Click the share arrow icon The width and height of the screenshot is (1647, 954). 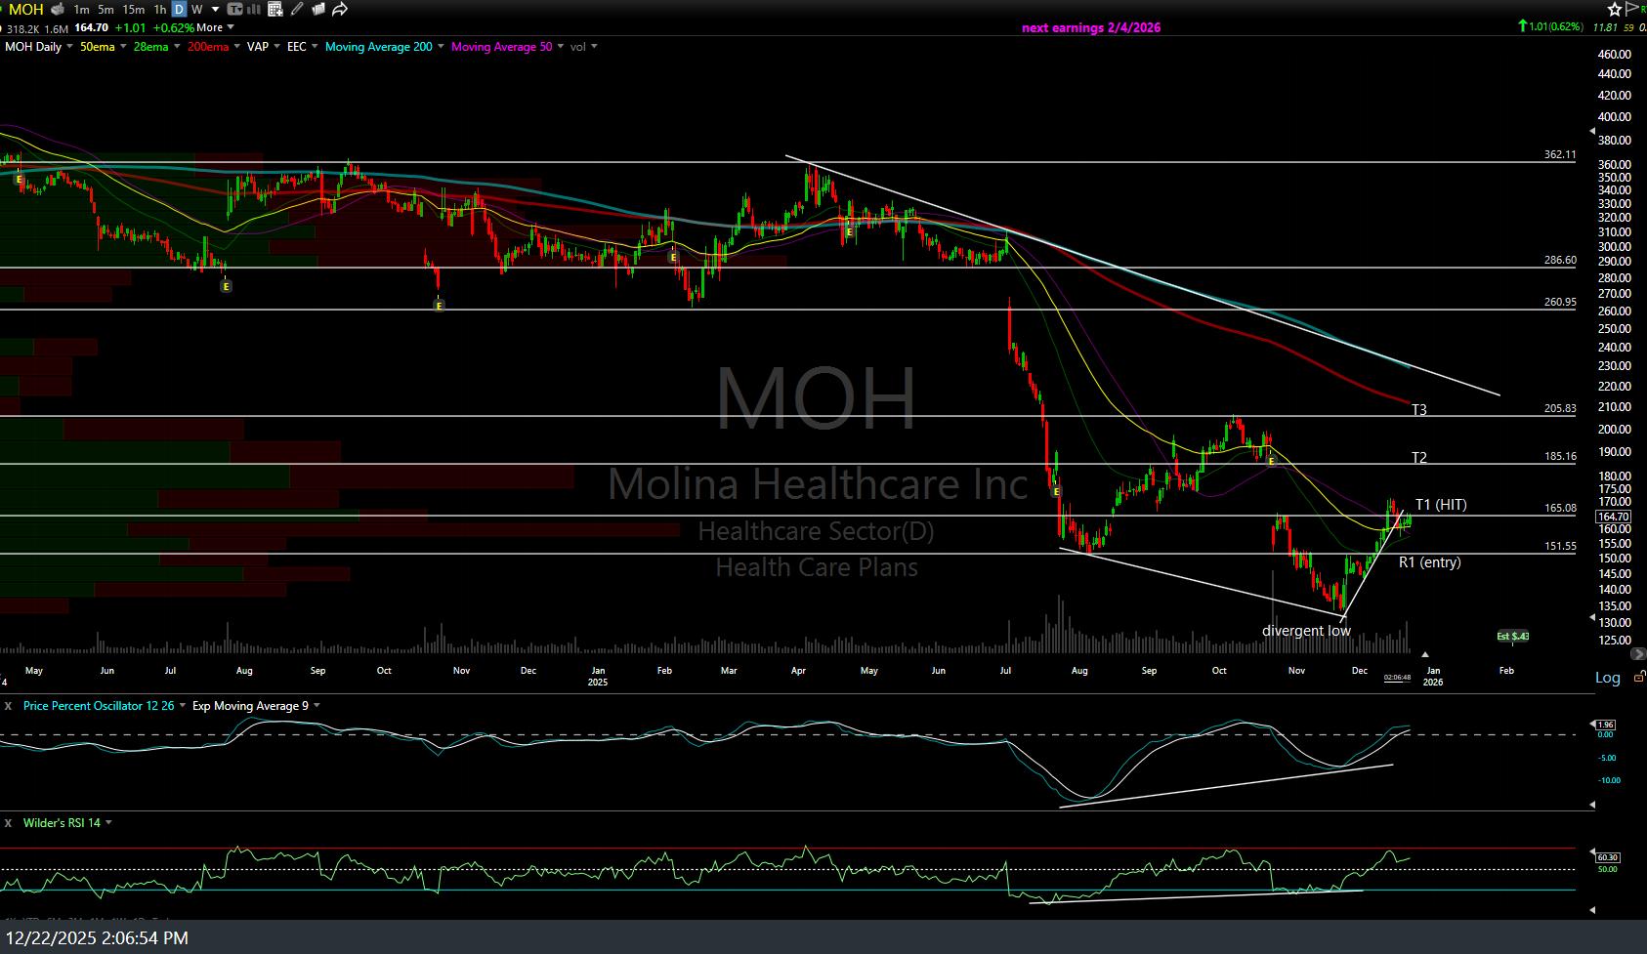coord(339,9)
